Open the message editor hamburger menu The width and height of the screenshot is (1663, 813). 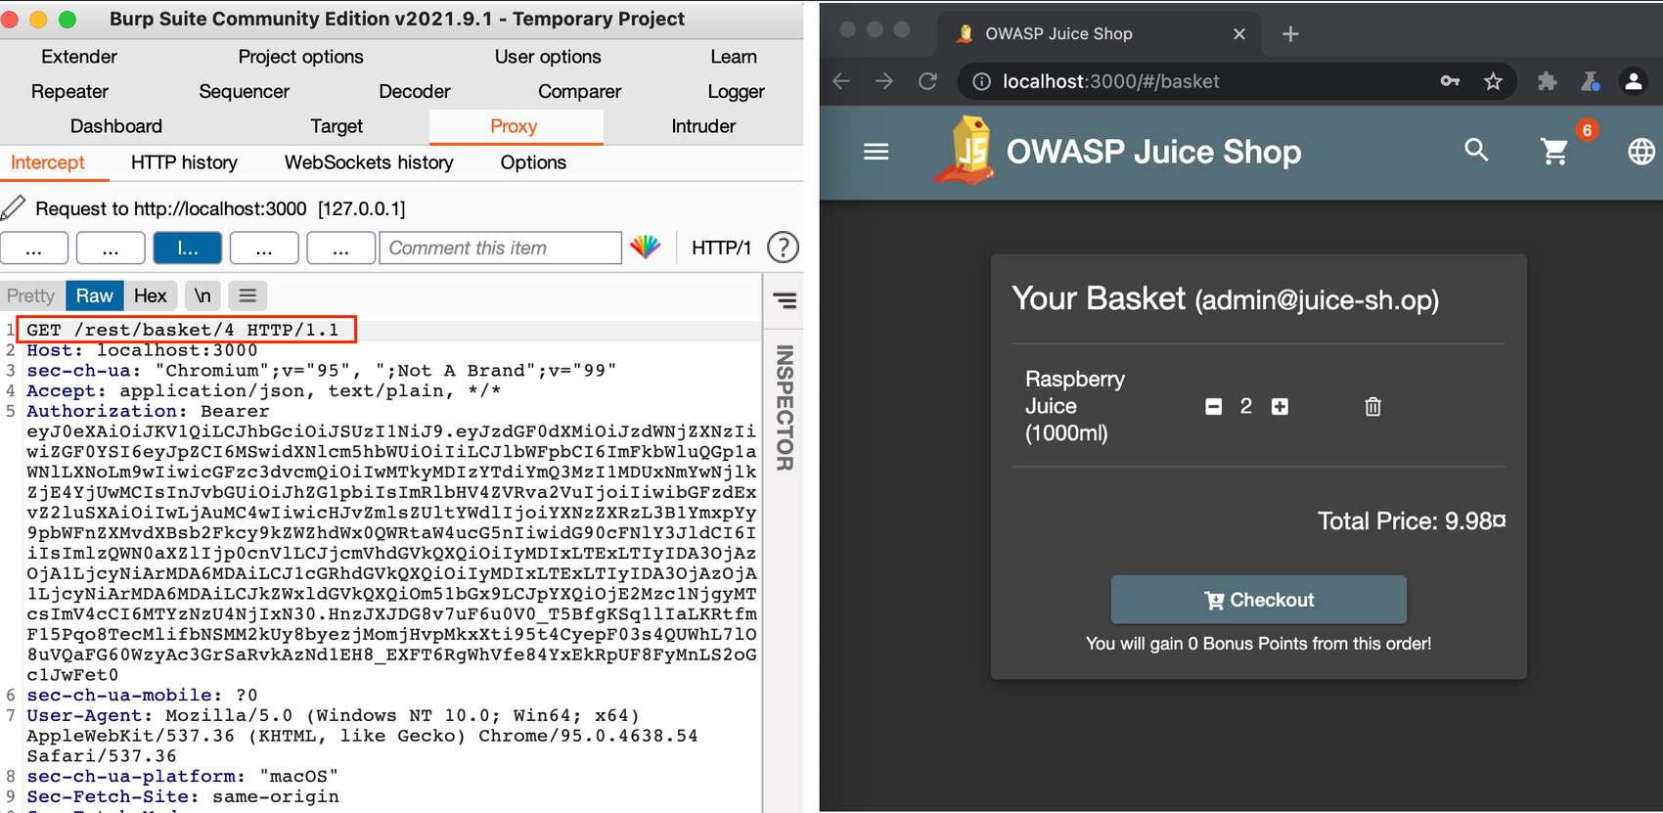click(247, 295)
